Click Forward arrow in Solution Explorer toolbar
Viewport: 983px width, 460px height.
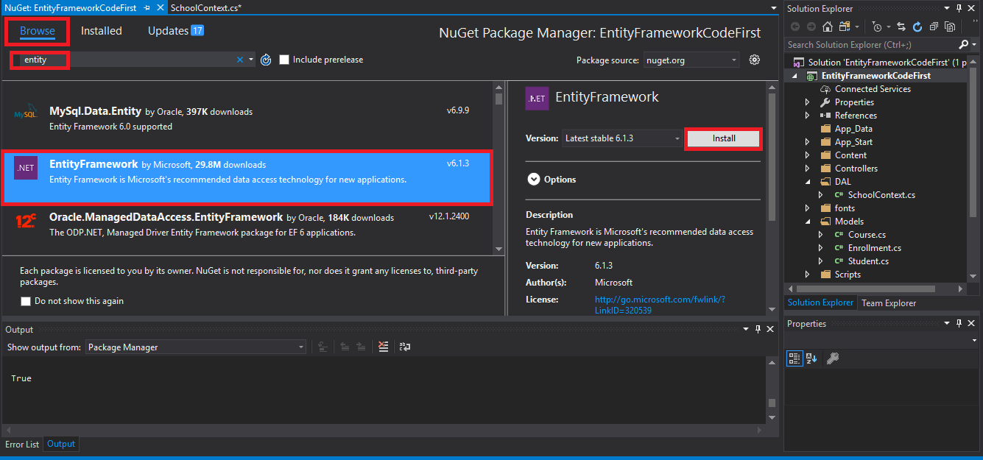[811, 26]
